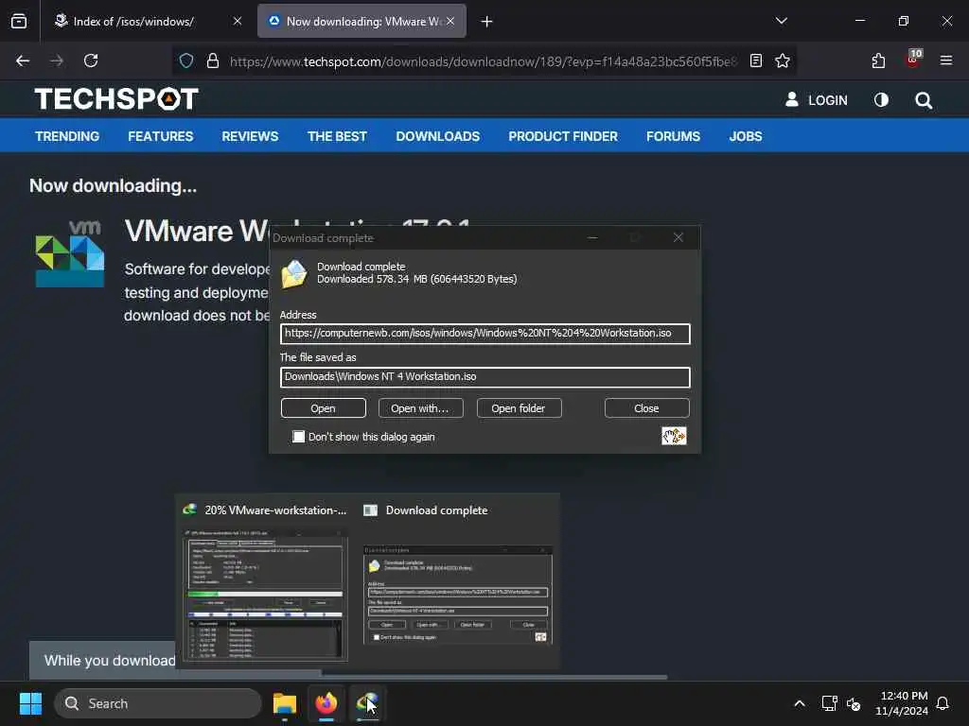Open the PRODUCT FINDER page

coord(563,136)
